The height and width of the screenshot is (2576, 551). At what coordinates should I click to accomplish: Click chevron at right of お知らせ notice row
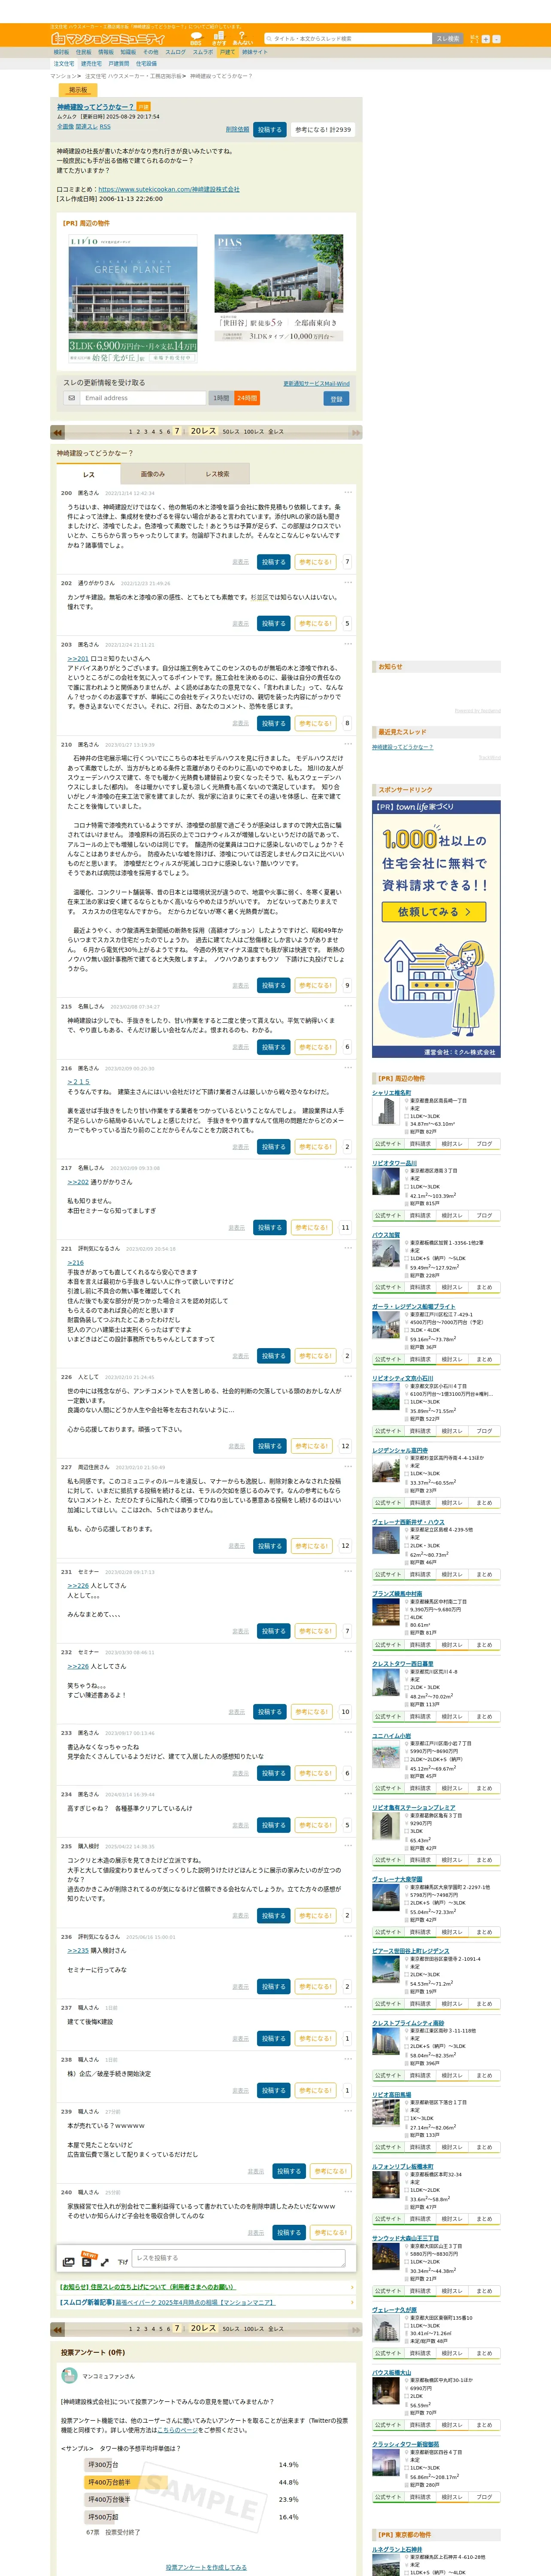point(352,2287)
